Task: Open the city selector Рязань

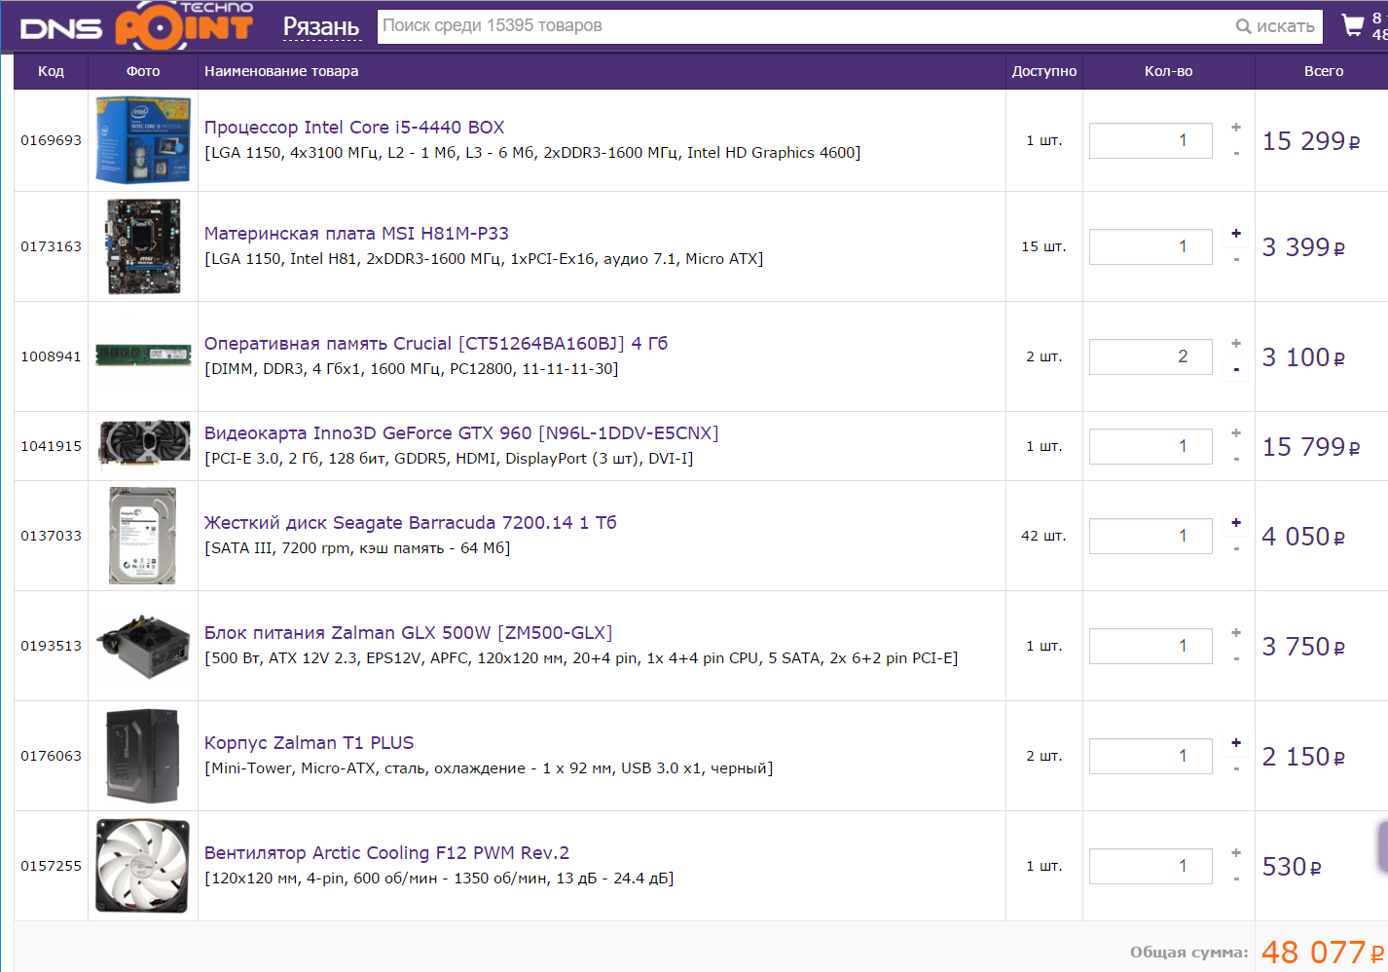Action: (321, 27)
